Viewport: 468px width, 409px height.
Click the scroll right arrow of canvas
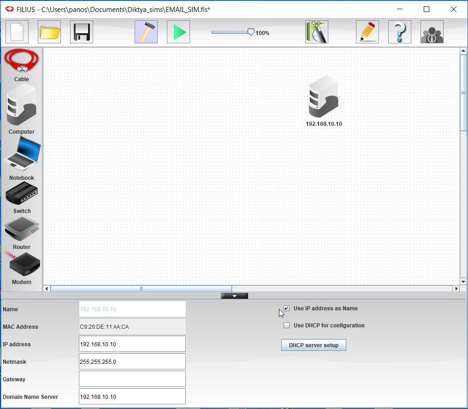click(456, 289)
